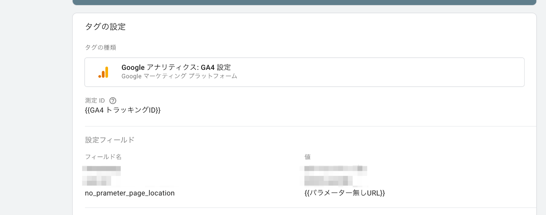Click the second blurred value entry
546x215 pixels.
(328, 180)
